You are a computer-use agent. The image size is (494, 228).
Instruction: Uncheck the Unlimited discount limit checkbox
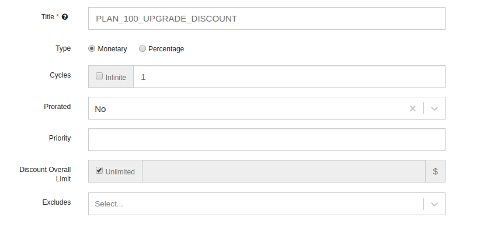pyautogui.click(x=99, y=170)
